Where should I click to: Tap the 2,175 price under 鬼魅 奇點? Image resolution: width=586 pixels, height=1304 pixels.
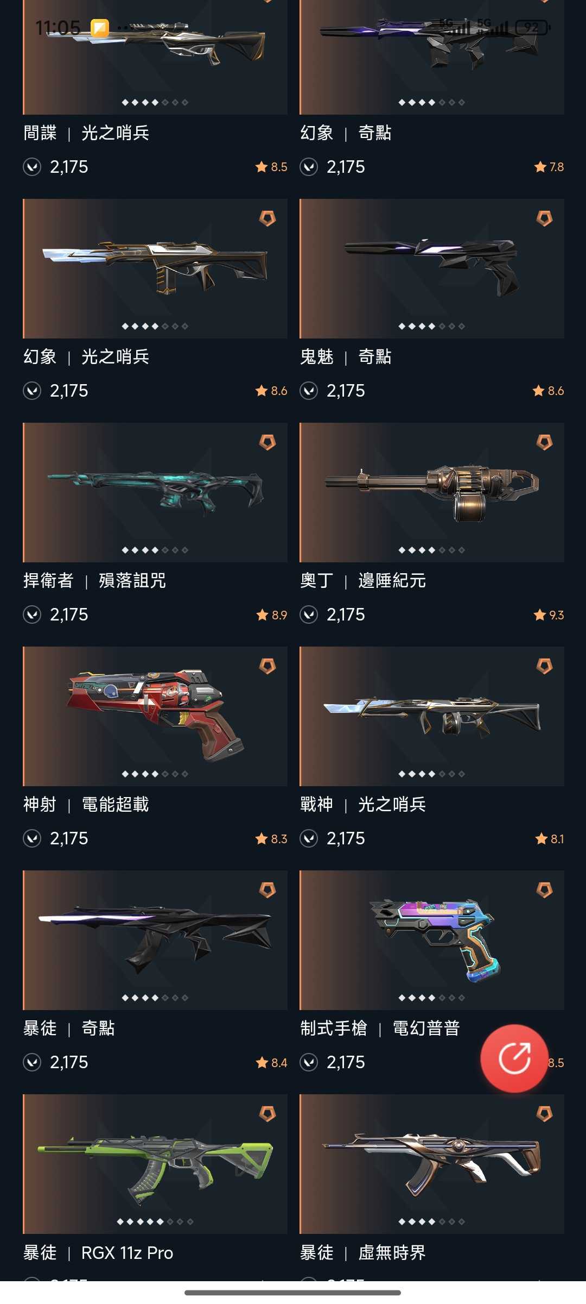pyautogui.click(x=346, y=391)
